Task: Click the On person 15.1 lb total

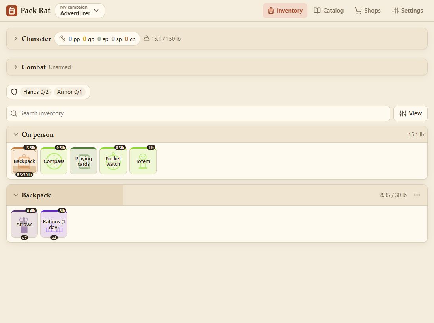Action: click(x=416, y=135)
